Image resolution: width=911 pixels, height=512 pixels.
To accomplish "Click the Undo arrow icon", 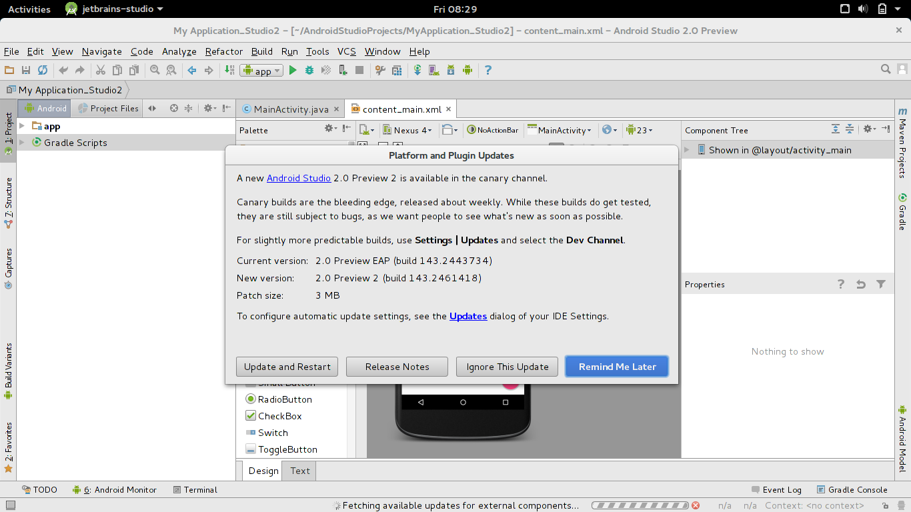I will [x=63, y=70].
